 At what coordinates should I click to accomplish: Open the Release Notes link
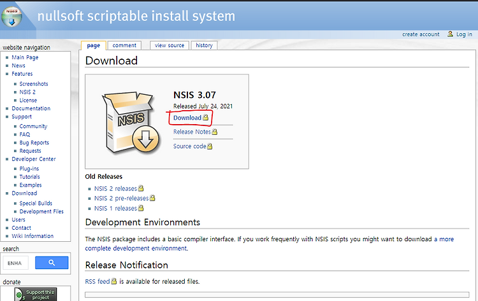(192, 132)
